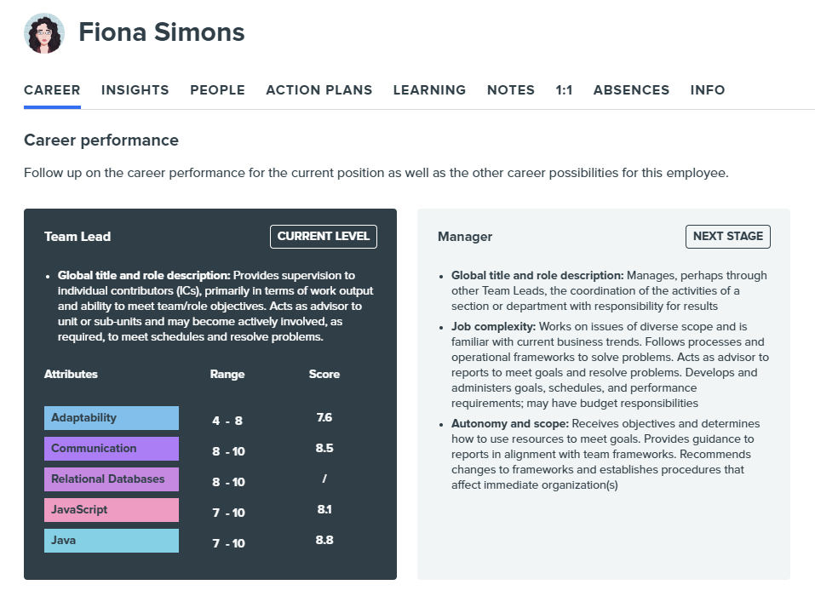815x602 pixels.
Task: Click the Java attribute tag
Action: point(111,540)
